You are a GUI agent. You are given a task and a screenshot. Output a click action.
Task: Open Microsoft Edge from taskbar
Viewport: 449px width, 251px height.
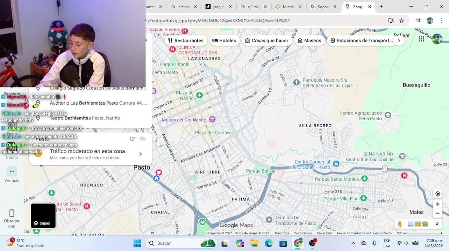(x=269, y=243)
